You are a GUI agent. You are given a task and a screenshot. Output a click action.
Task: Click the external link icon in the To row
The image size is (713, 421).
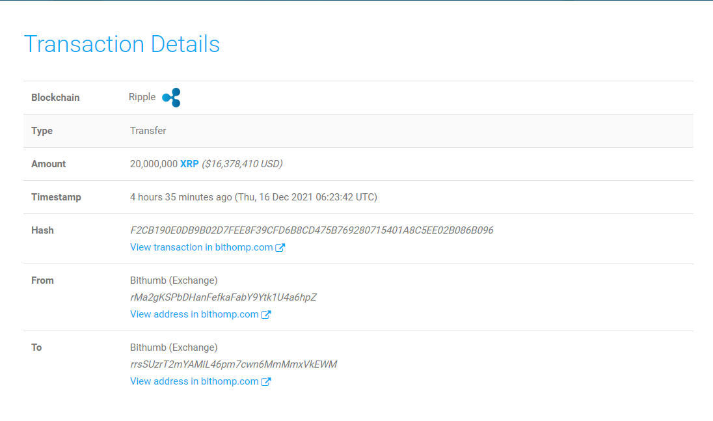266,381
